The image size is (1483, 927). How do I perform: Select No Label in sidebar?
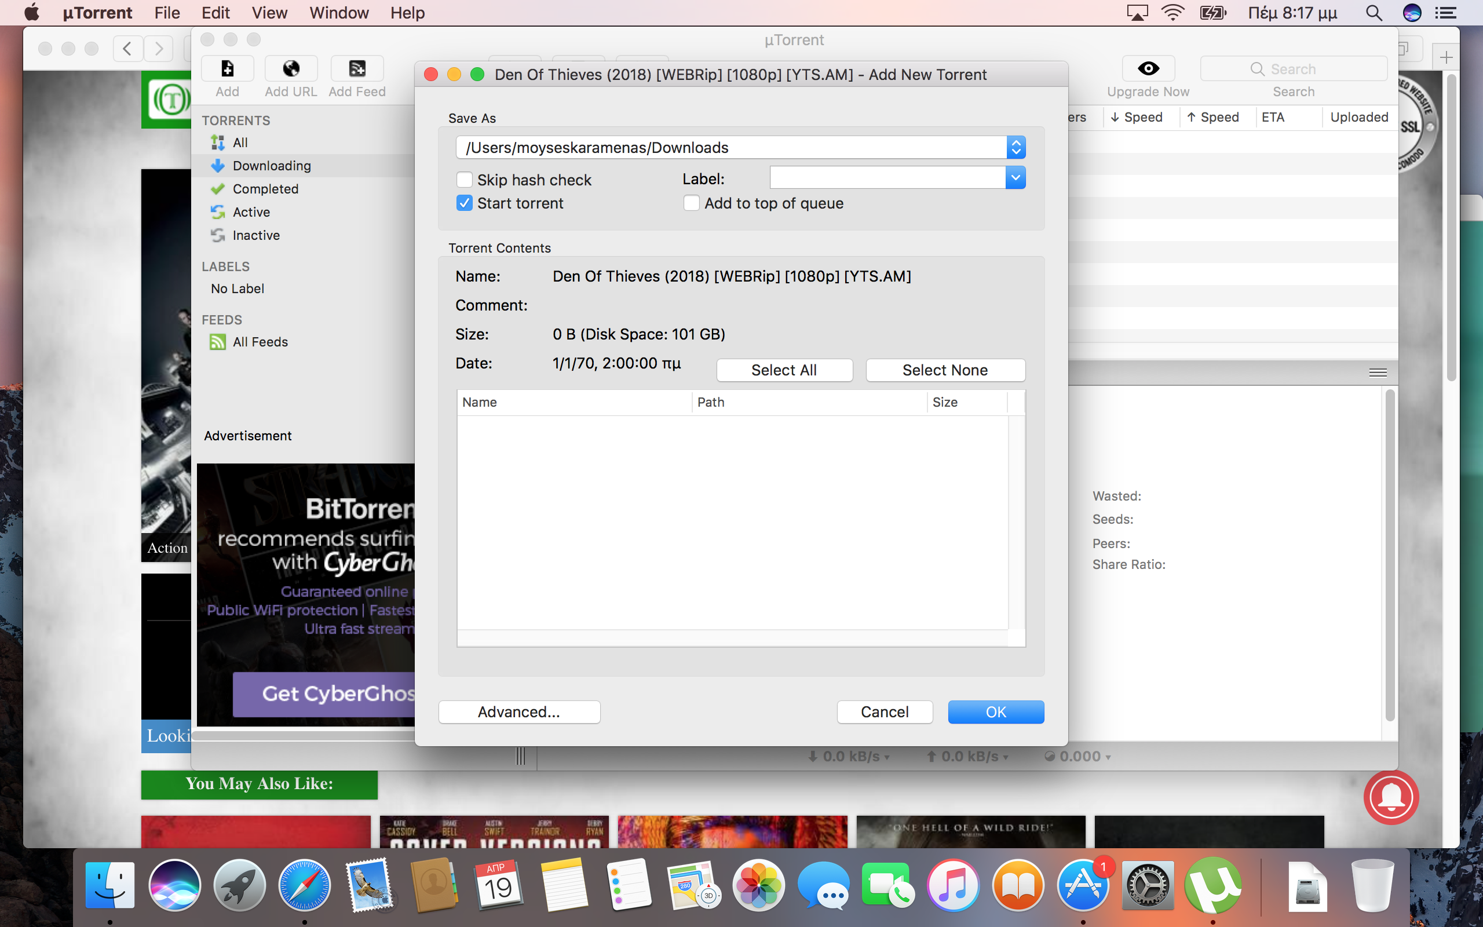click(x=237, y=289)
